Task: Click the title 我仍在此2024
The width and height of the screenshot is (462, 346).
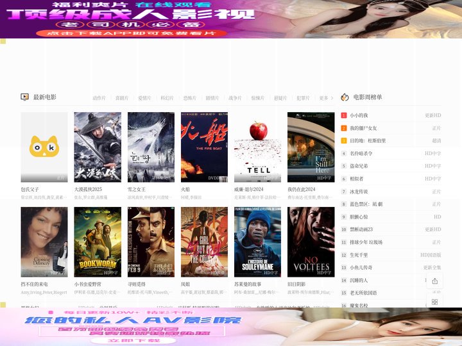Action: 302,189
